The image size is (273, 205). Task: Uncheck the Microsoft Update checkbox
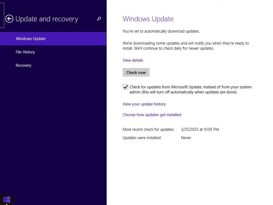(x=125, y=87)
